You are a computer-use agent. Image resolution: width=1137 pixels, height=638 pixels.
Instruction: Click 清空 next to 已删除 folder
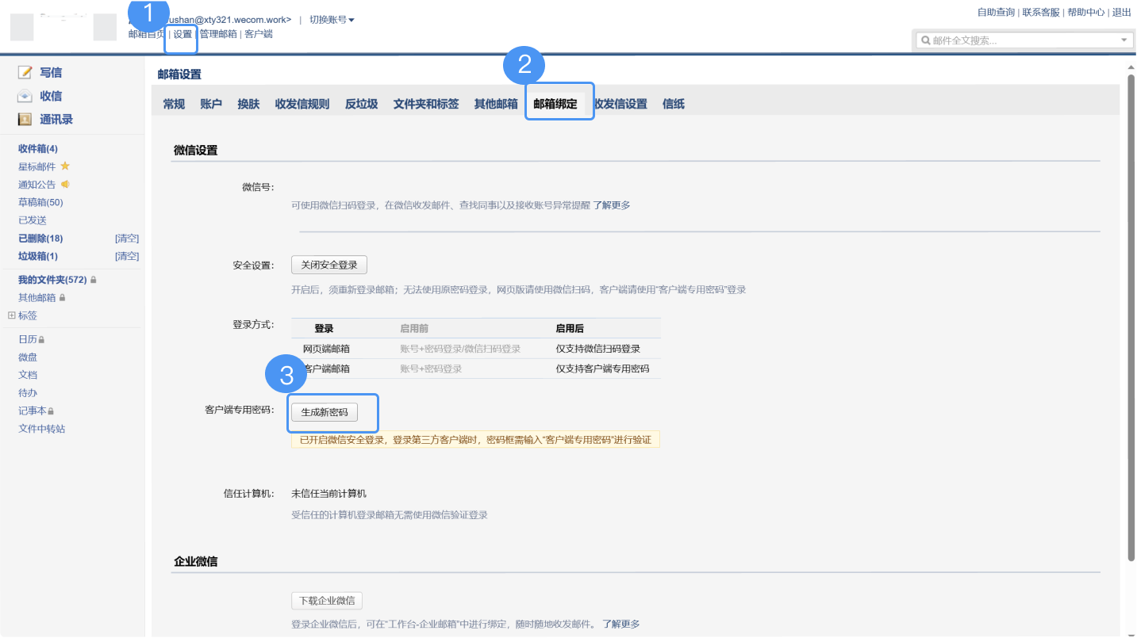point(127,239)
